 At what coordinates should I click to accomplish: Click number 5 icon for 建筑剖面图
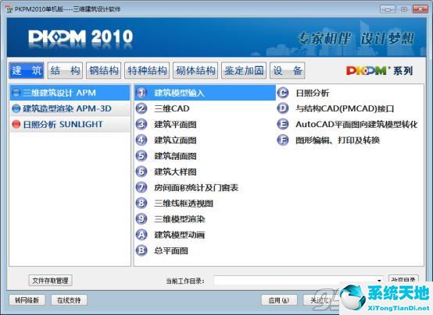(x=141, y=156)
